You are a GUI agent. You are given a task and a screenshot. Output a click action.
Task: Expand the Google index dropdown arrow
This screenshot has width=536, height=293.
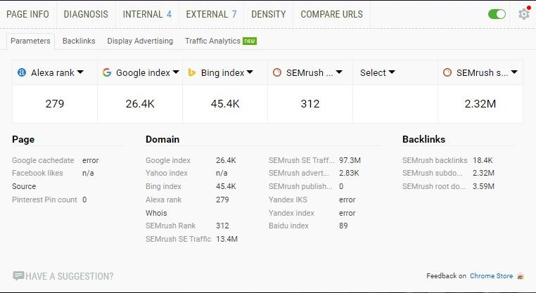click(x=176, y=72)
